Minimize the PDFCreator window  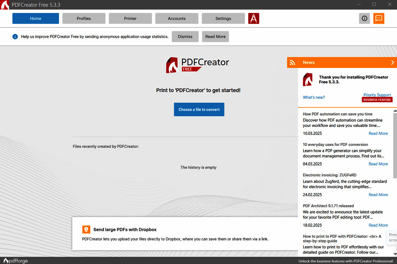(359, 5)
